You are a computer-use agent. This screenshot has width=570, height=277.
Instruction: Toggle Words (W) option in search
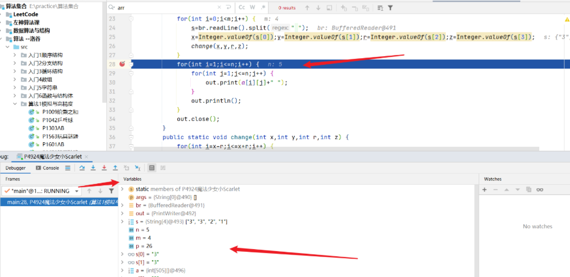(253, 7)
